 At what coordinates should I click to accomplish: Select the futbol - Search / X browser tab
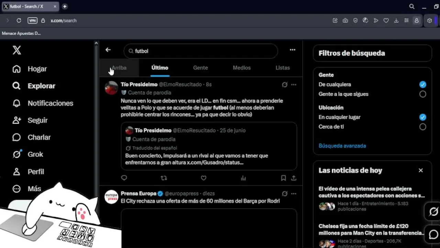[31, 7]
